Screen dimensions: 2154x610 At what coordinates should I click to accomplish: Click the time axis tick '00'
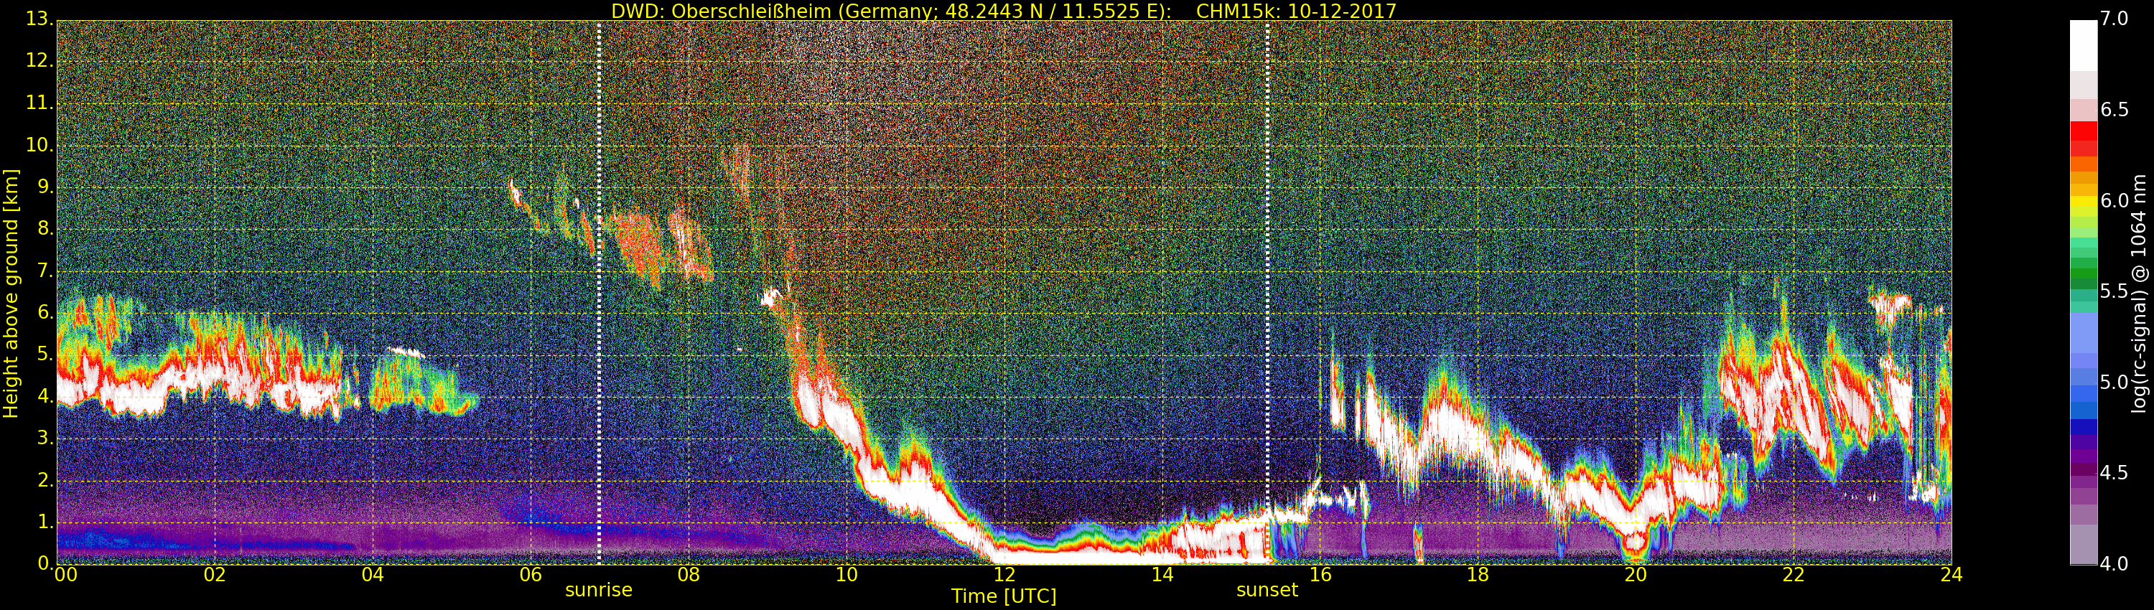[65, 575]
